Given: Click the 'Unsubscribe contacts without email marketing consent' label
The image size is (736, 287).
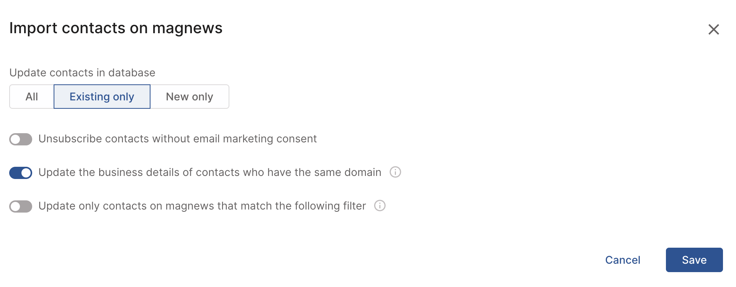Looking at the screenshot, I should tap(178, 139).
